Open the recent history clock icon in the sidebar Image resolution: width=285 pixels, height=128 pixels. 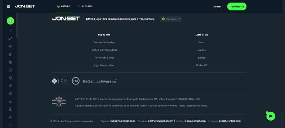pyautogui.click(x=11, y=31)
